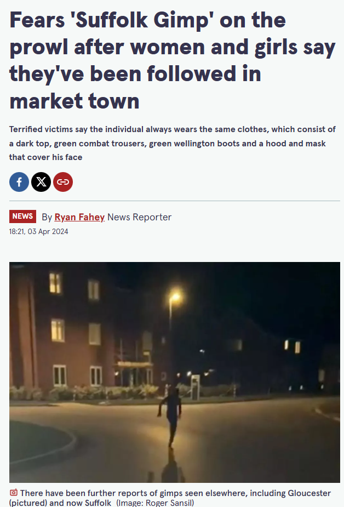Click the 'Image: Roger Sansil' credit

coord(156,503)
